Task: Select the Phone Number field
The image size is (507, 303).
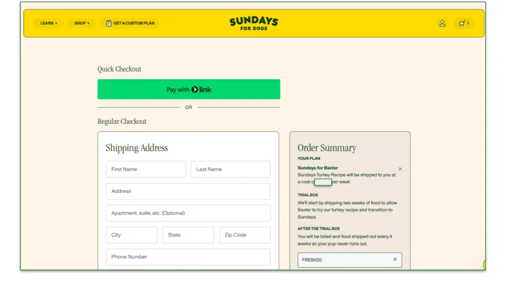Action: pyautogui.click(x=188, y=257)
